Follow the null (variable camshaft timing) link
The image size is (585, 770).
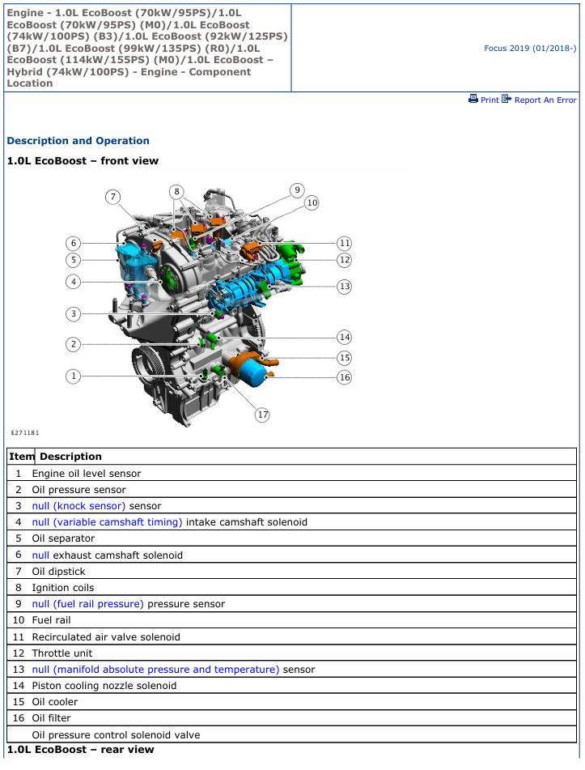[107, 522]
